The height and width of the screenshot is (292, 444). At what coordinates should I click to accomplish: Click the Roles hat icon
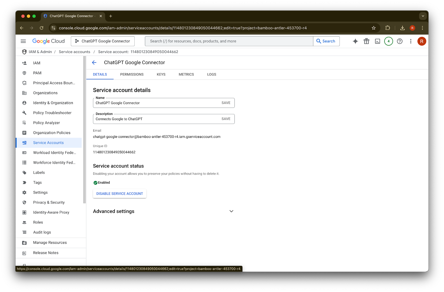24,222
